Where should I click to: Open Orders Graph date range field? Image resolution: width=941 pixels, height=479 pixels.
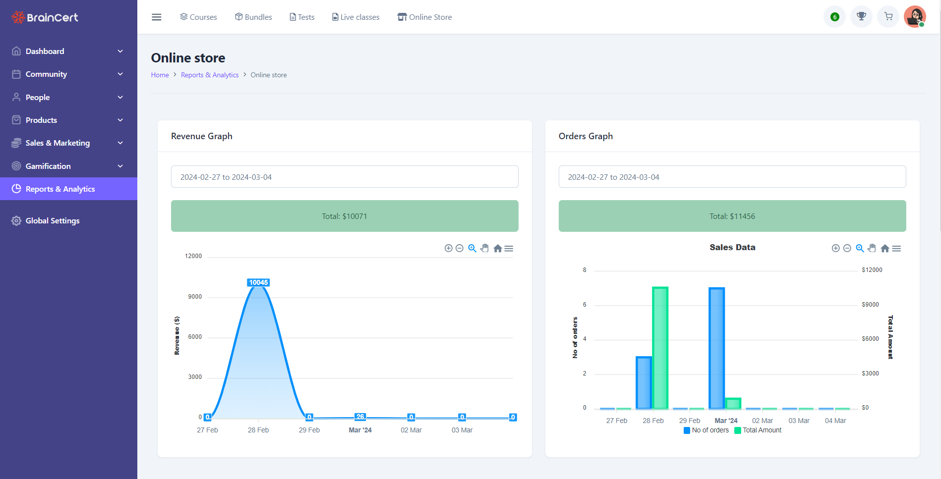pyautogui.click(x=732, y=177)
